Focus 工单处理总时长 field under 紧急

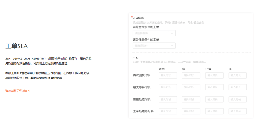(168, 111)
